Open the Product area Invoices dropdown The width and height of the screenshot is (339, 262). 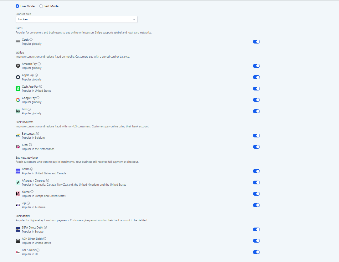[77, 19]
